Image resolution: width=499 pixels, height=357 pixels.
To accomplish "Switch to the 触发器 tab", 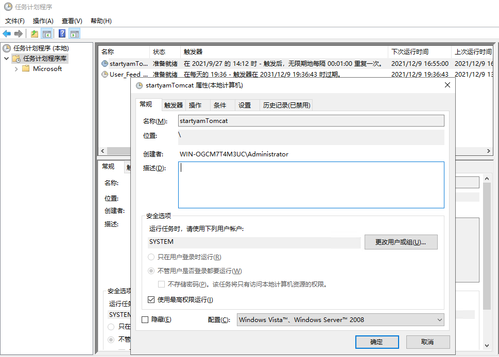I will (x=173, y=104).
